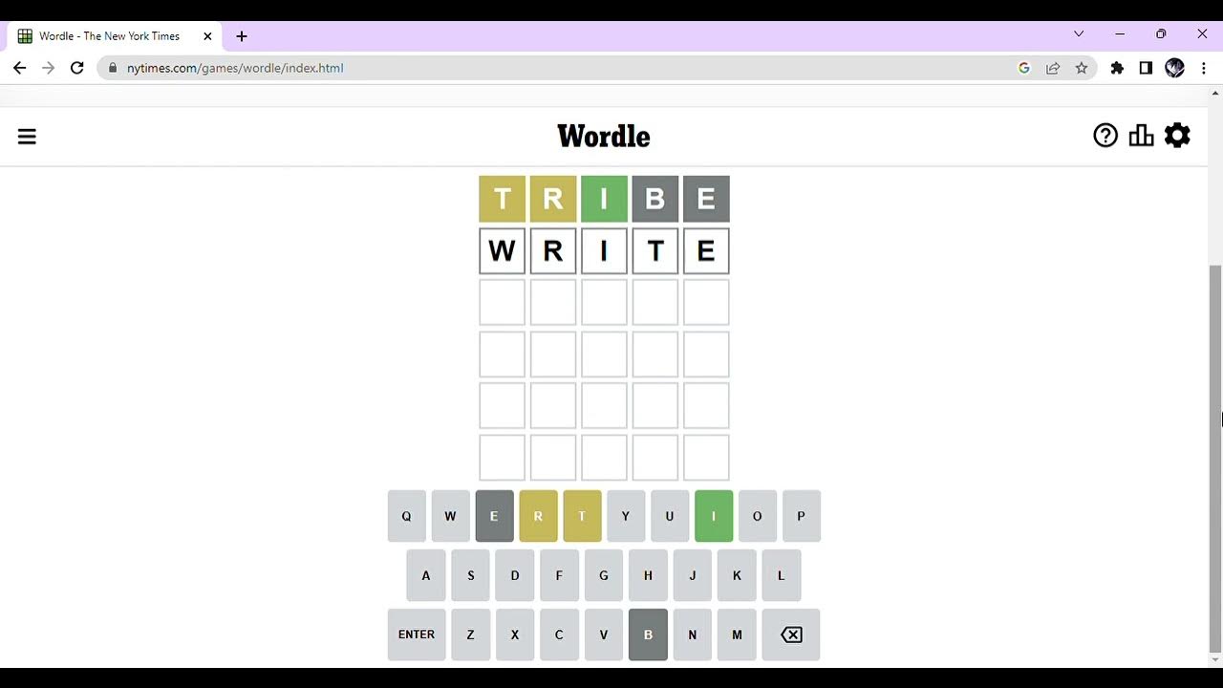Image resolution: width=1223 pixels, height=688 pixels.
Task: Click the browser forward arrow
Action: [x=48, y=68]
